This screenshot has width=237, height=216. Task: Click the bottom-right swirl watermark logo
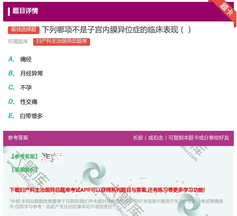coord(189,204)
